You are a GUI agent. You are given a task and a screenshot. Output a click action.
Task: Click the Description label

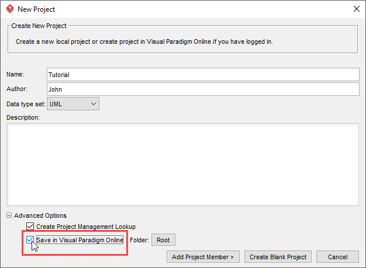23,117
